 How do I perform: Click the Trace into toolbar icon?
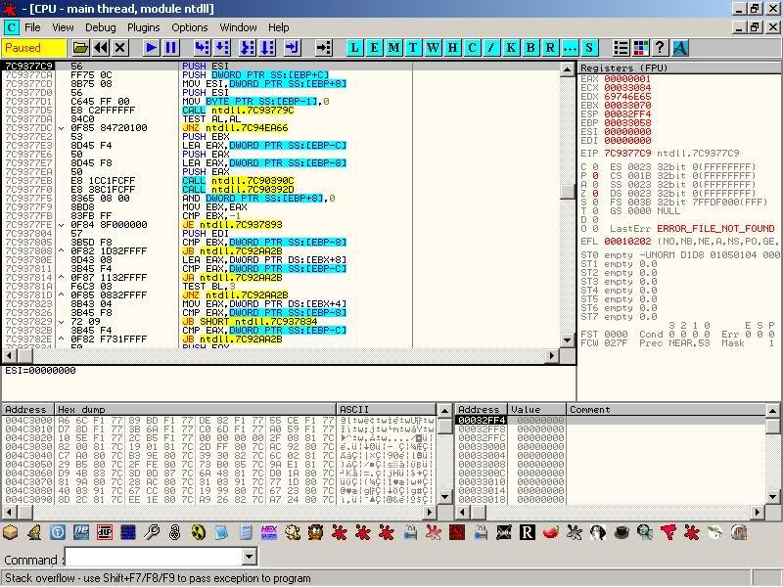[248, 47]
